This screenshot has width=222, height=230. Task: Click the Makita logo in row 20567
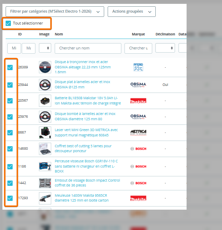point(138,101)
